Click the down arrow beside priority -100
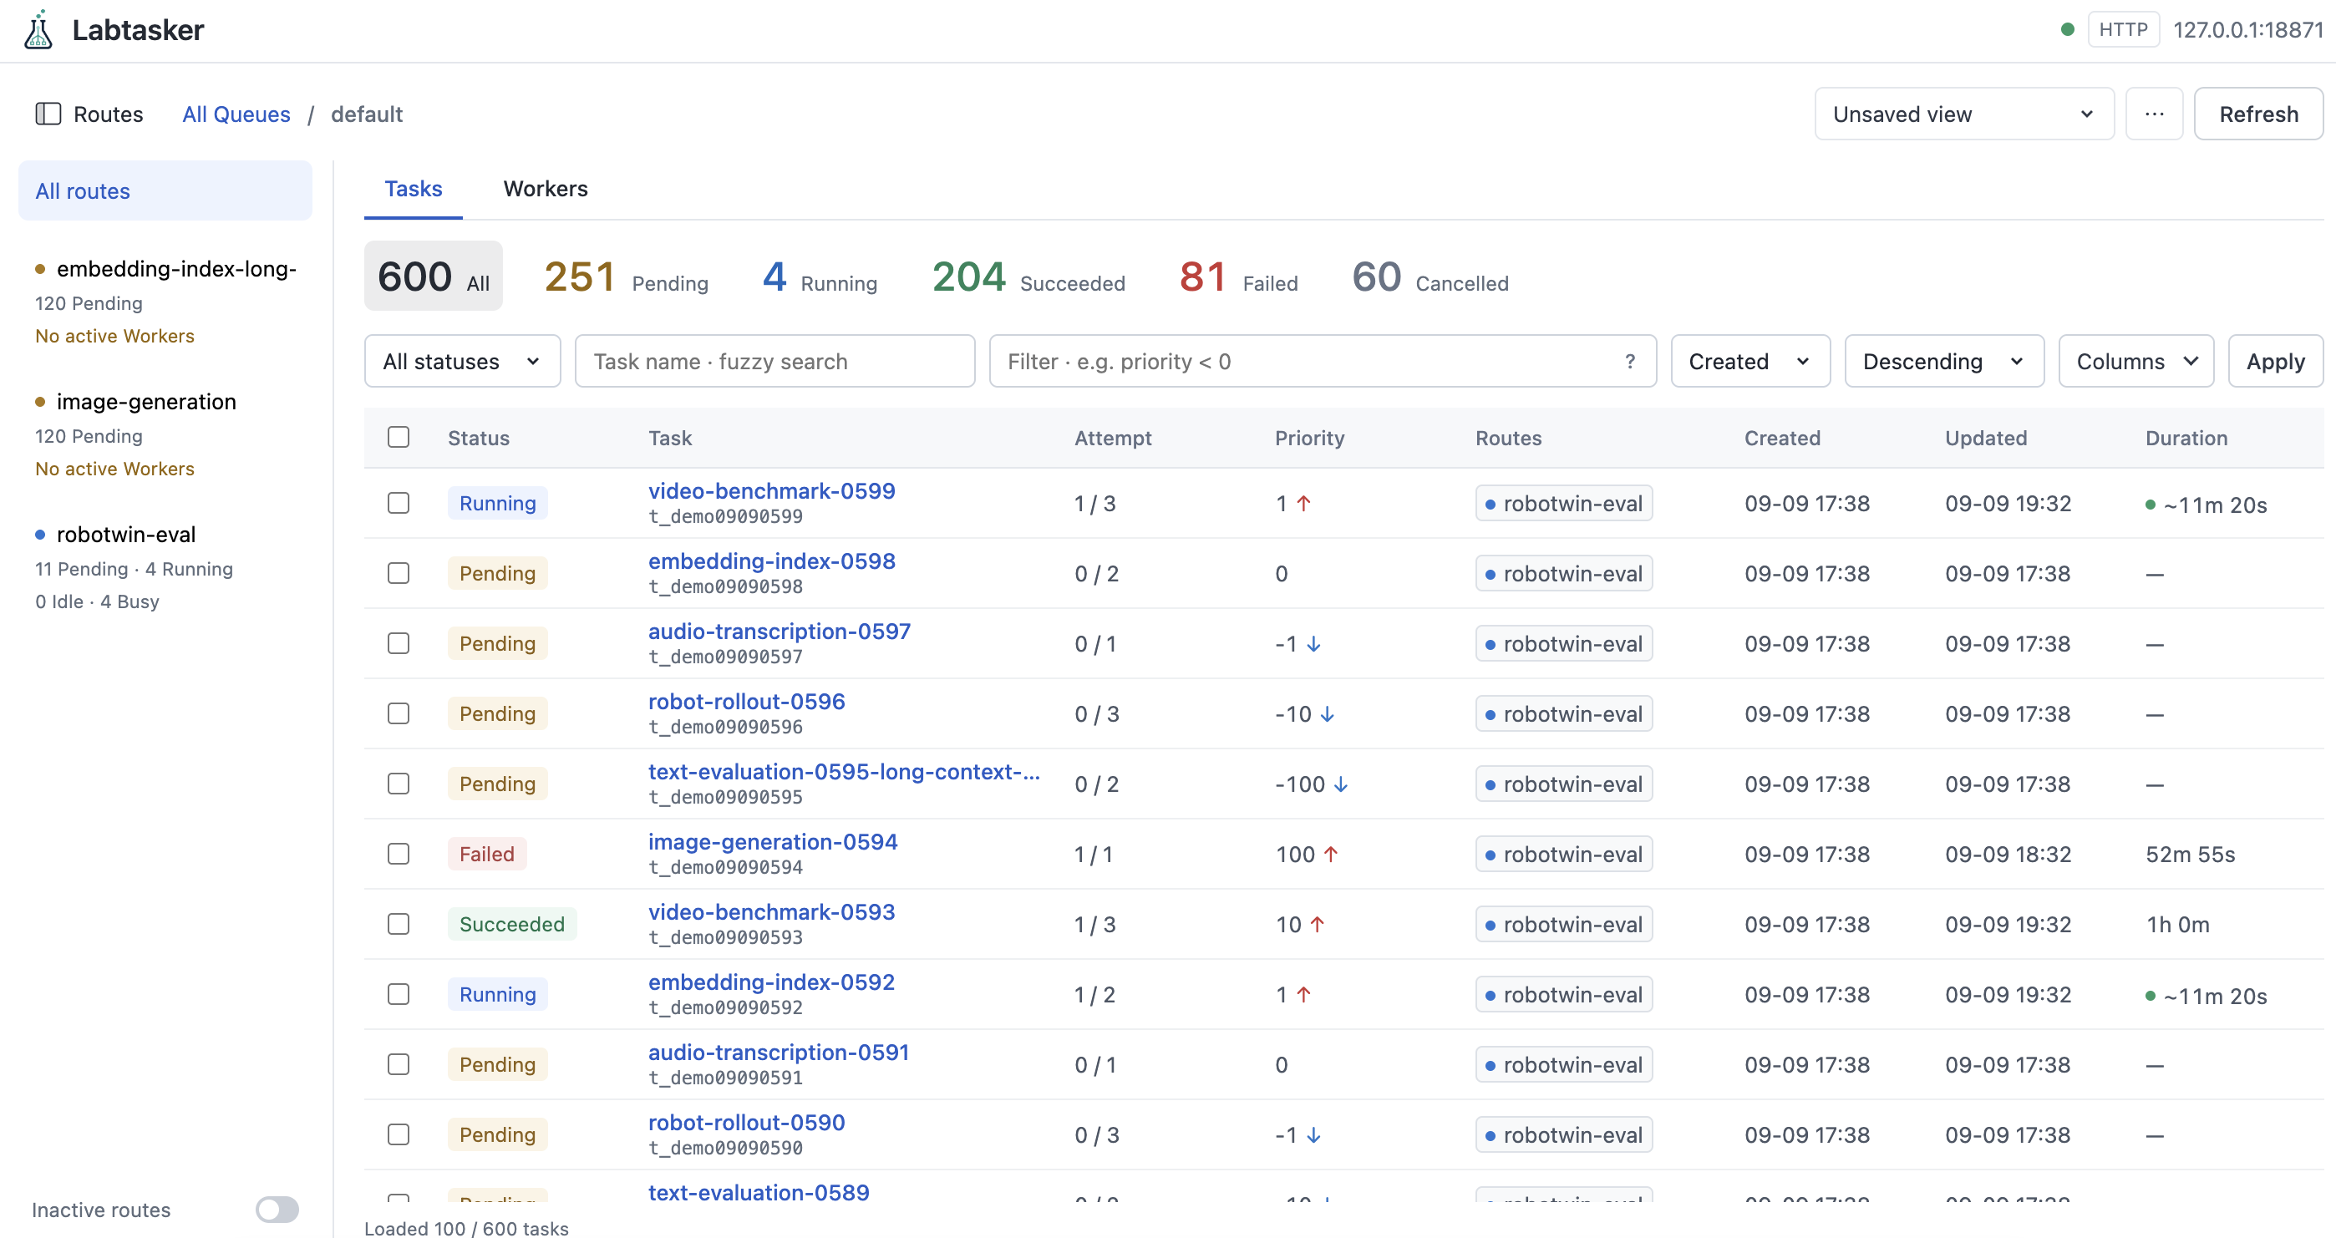This screenshot has width=2336, height=1238. click(x=1340, y=784)
